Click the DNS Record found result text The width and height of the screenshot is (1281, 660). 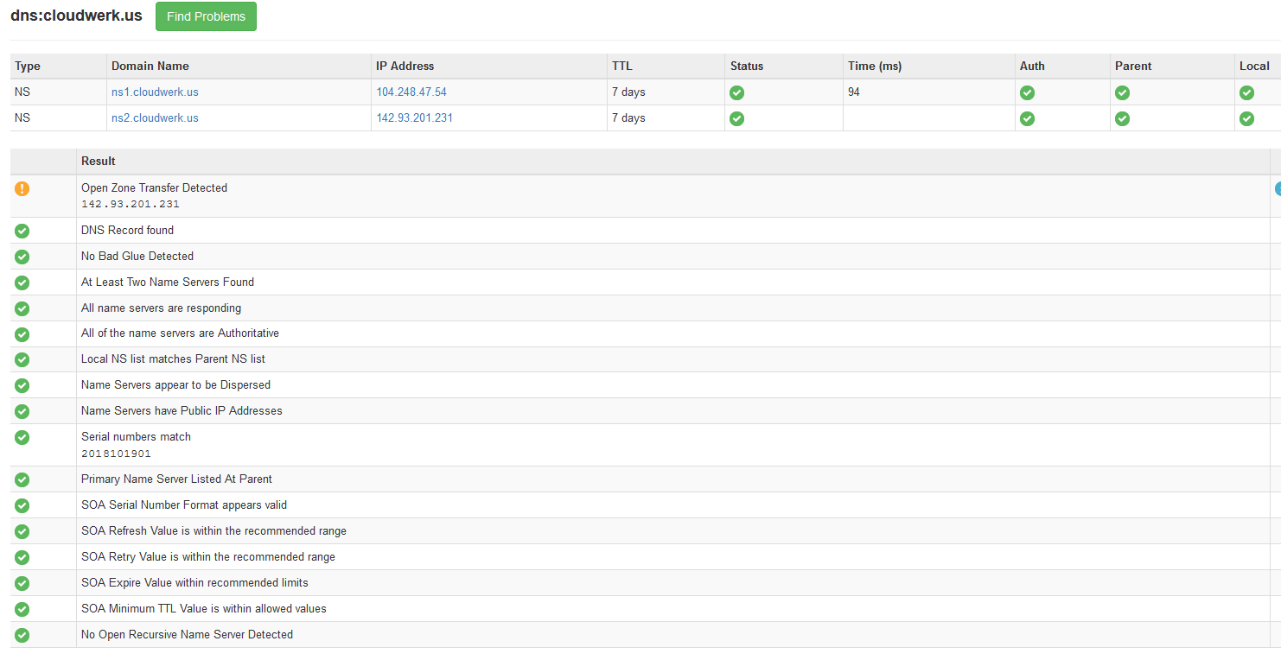pyautogui.click(x=127, y=230)
